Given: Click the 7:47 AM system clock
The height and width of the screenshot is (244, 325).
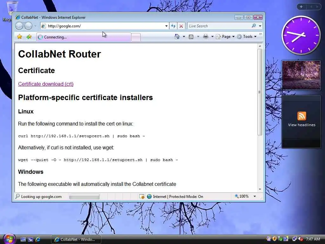Looking at the screenshot, I should click(313, 239).
